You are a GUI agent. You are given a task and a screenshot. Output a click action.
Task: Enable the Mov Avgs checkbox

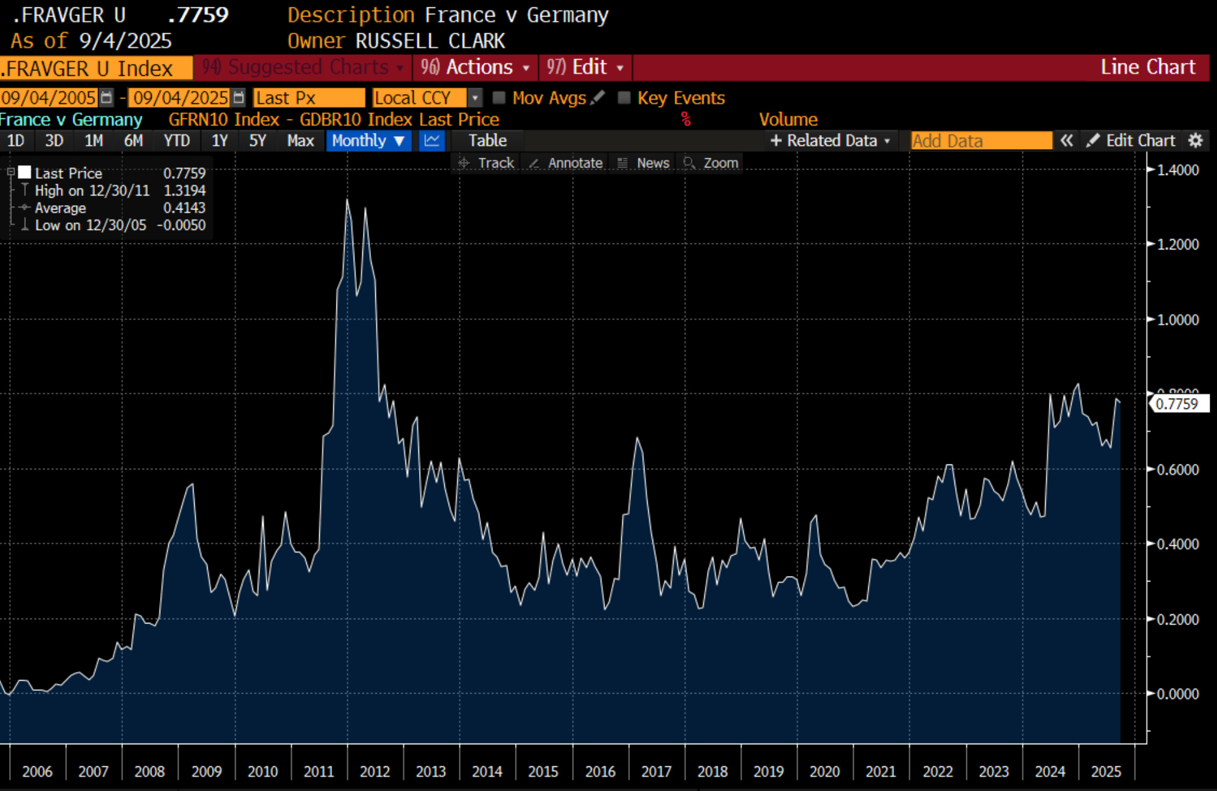click(x=499, y=97)
